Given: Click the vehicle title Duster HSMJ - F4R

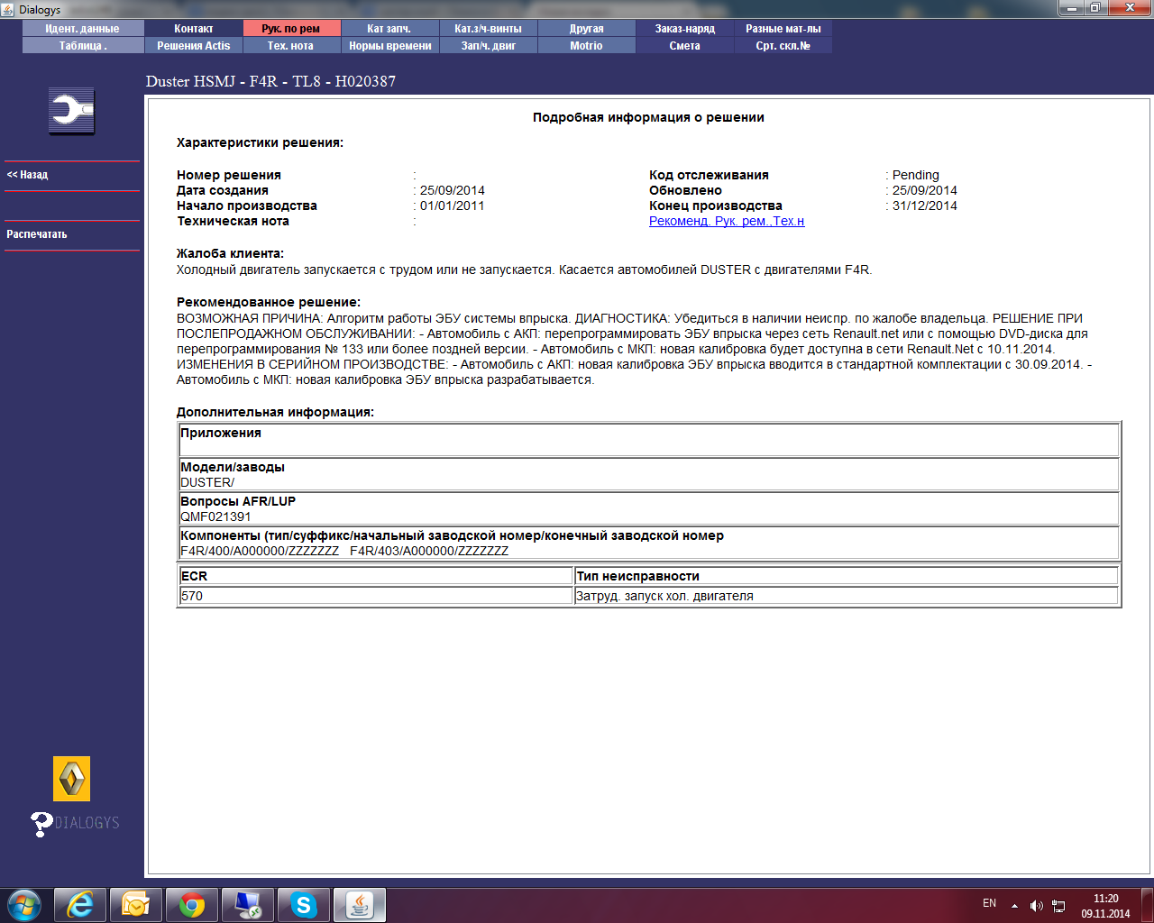Looking at the screenshot, I should (270, 81).
